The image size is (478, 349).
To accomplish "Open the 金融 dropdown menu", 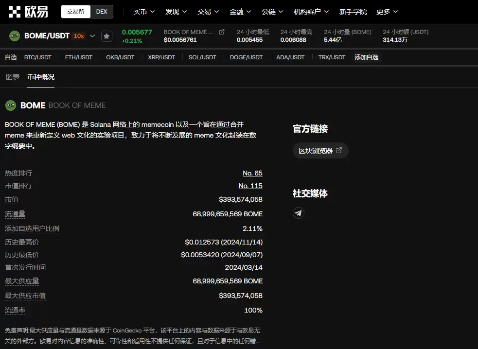I will click(240, 12).
